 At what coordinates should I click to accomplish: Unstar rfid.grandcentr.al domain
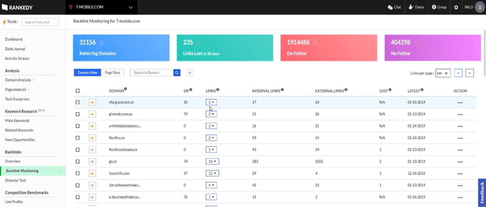point(92,102)
